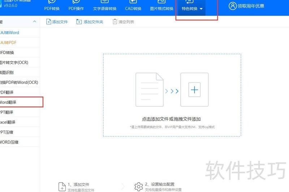This screenshot has width=289, height=192.
Task: Click the 添加文件夹 button label
Action: pyautogui.click(x=93, y=22)
